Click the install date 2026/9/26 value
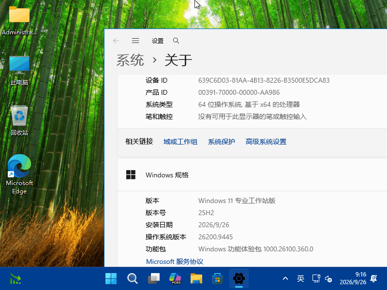This screenshot has width=387, height=290. coord(214,225)
